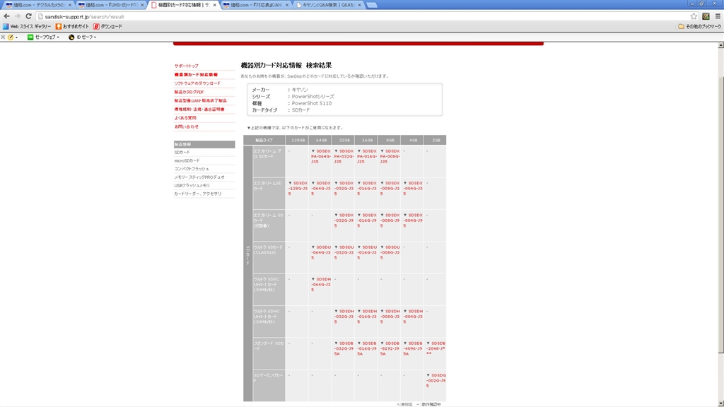Bookmark this page with the star icon

pyautogui.click(x=694, y=16)
